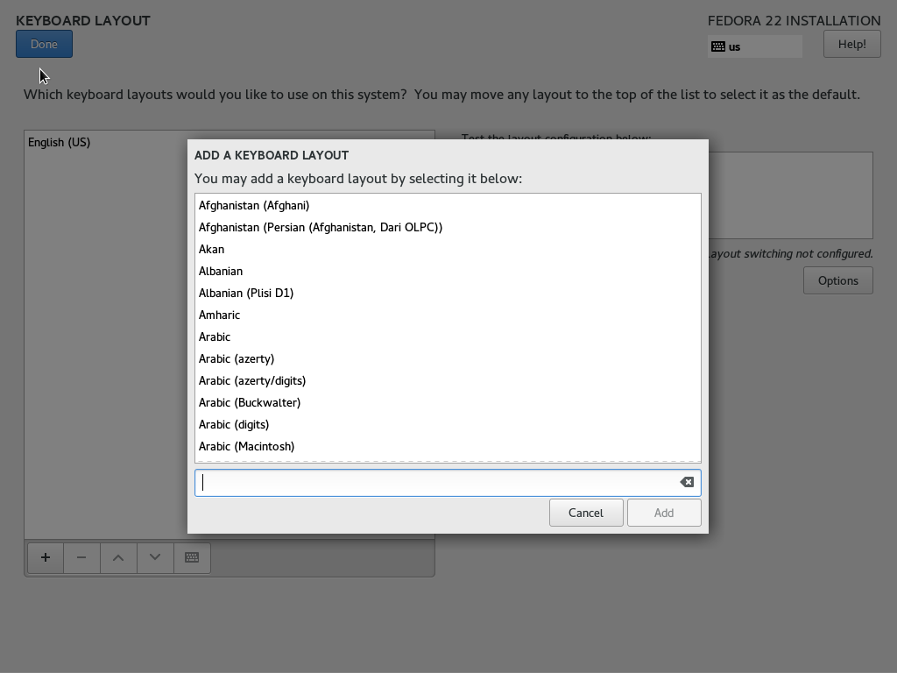Pick Arabic (azerty/digits) from list
This screenshot has height=673, width=897.
[252, 380]
